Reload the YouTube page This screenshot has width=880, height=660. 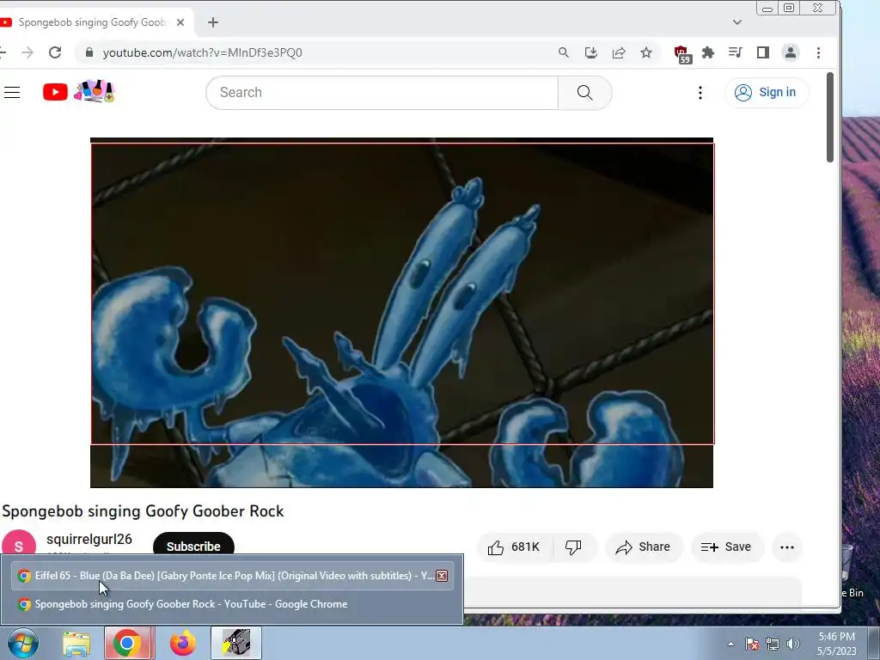[55, 52]
